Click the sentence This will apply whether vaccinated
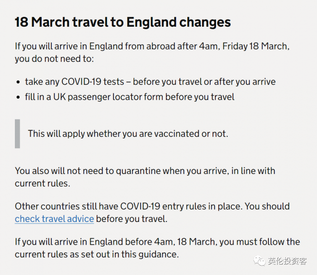Image resolution: width=317 pixels, height=275 pixels. click(128, 134)
